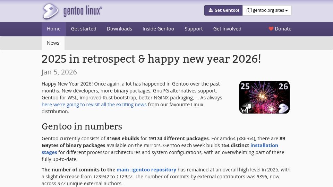Click the download icon in Get Gentoo button

(x=211, y=10)
